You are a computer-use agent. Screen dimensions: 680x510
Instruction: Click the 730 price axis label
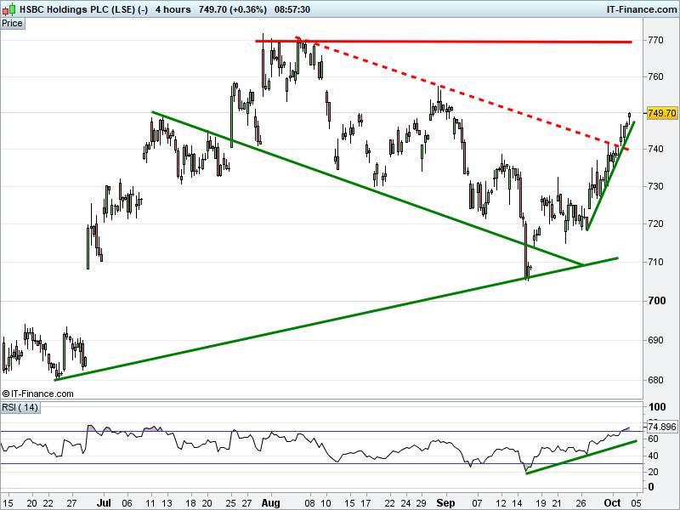(655, 186)
